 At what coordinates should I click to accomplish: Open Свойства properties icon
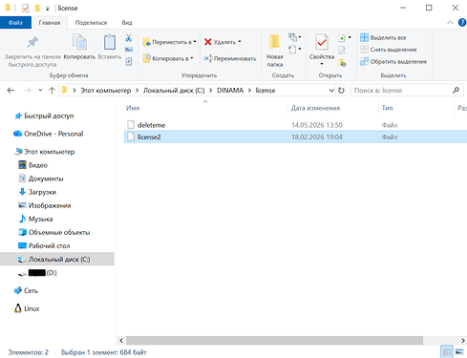click(322, 42)
